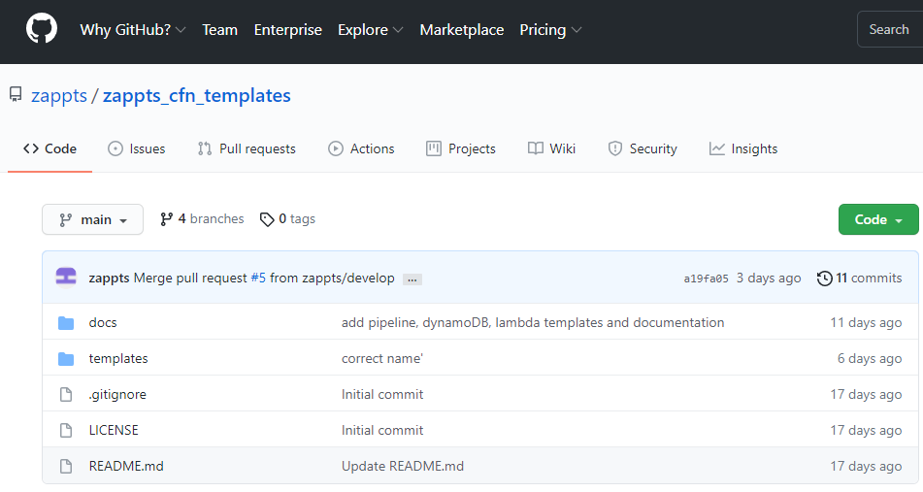Open the .gitignore file
The height and width of the screenshot is (492, 923).
(117, 394)
